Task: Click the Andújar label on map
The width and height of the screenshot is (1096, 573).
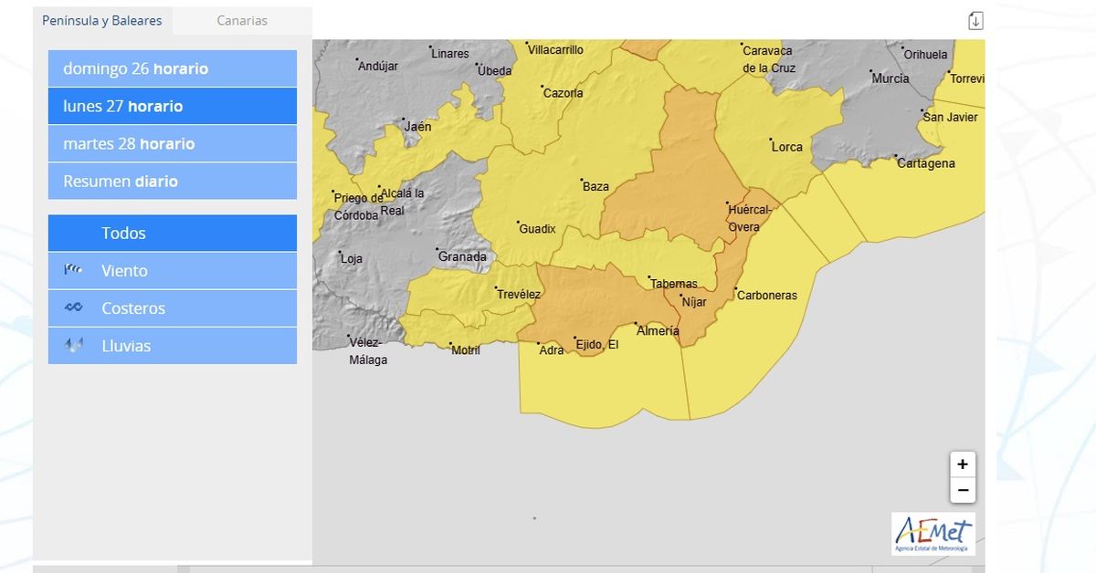Action: [x=378, y=67]
